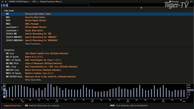Select DELL Corp Dell International LLC
This screenshot has height=109, width=194.
97,67
